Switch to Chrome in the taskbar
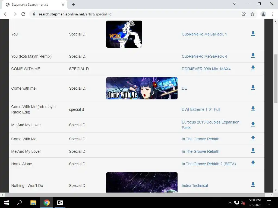The width and height of the screenshot is (278, 208). tap(47, 203)
